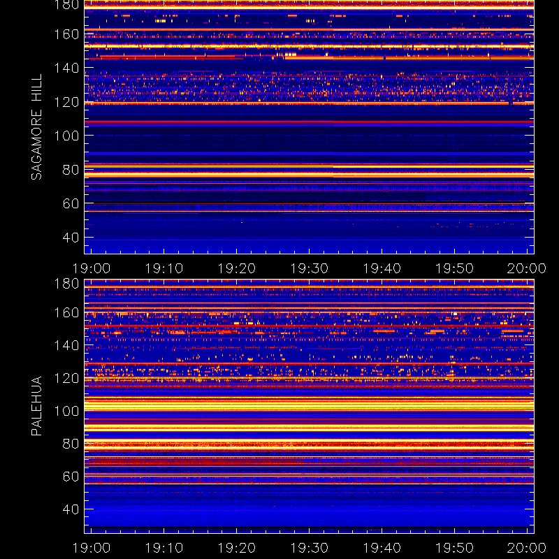Select the 40 frequency label on Sagamore Hill plot
The height and width of the screenshot is (559, 559).
[x=71, y=238]
